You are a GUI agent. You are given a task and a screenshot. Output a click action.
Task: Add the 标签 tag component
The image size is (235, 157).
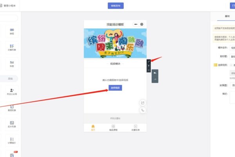click(x=12, y=64)
